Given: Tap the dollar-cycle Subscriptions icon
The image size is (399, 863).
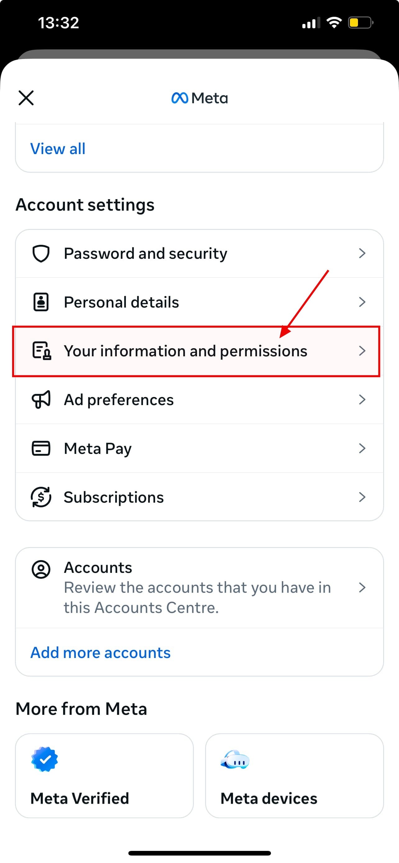Looking at the screenshot, I should click(41, 497).
